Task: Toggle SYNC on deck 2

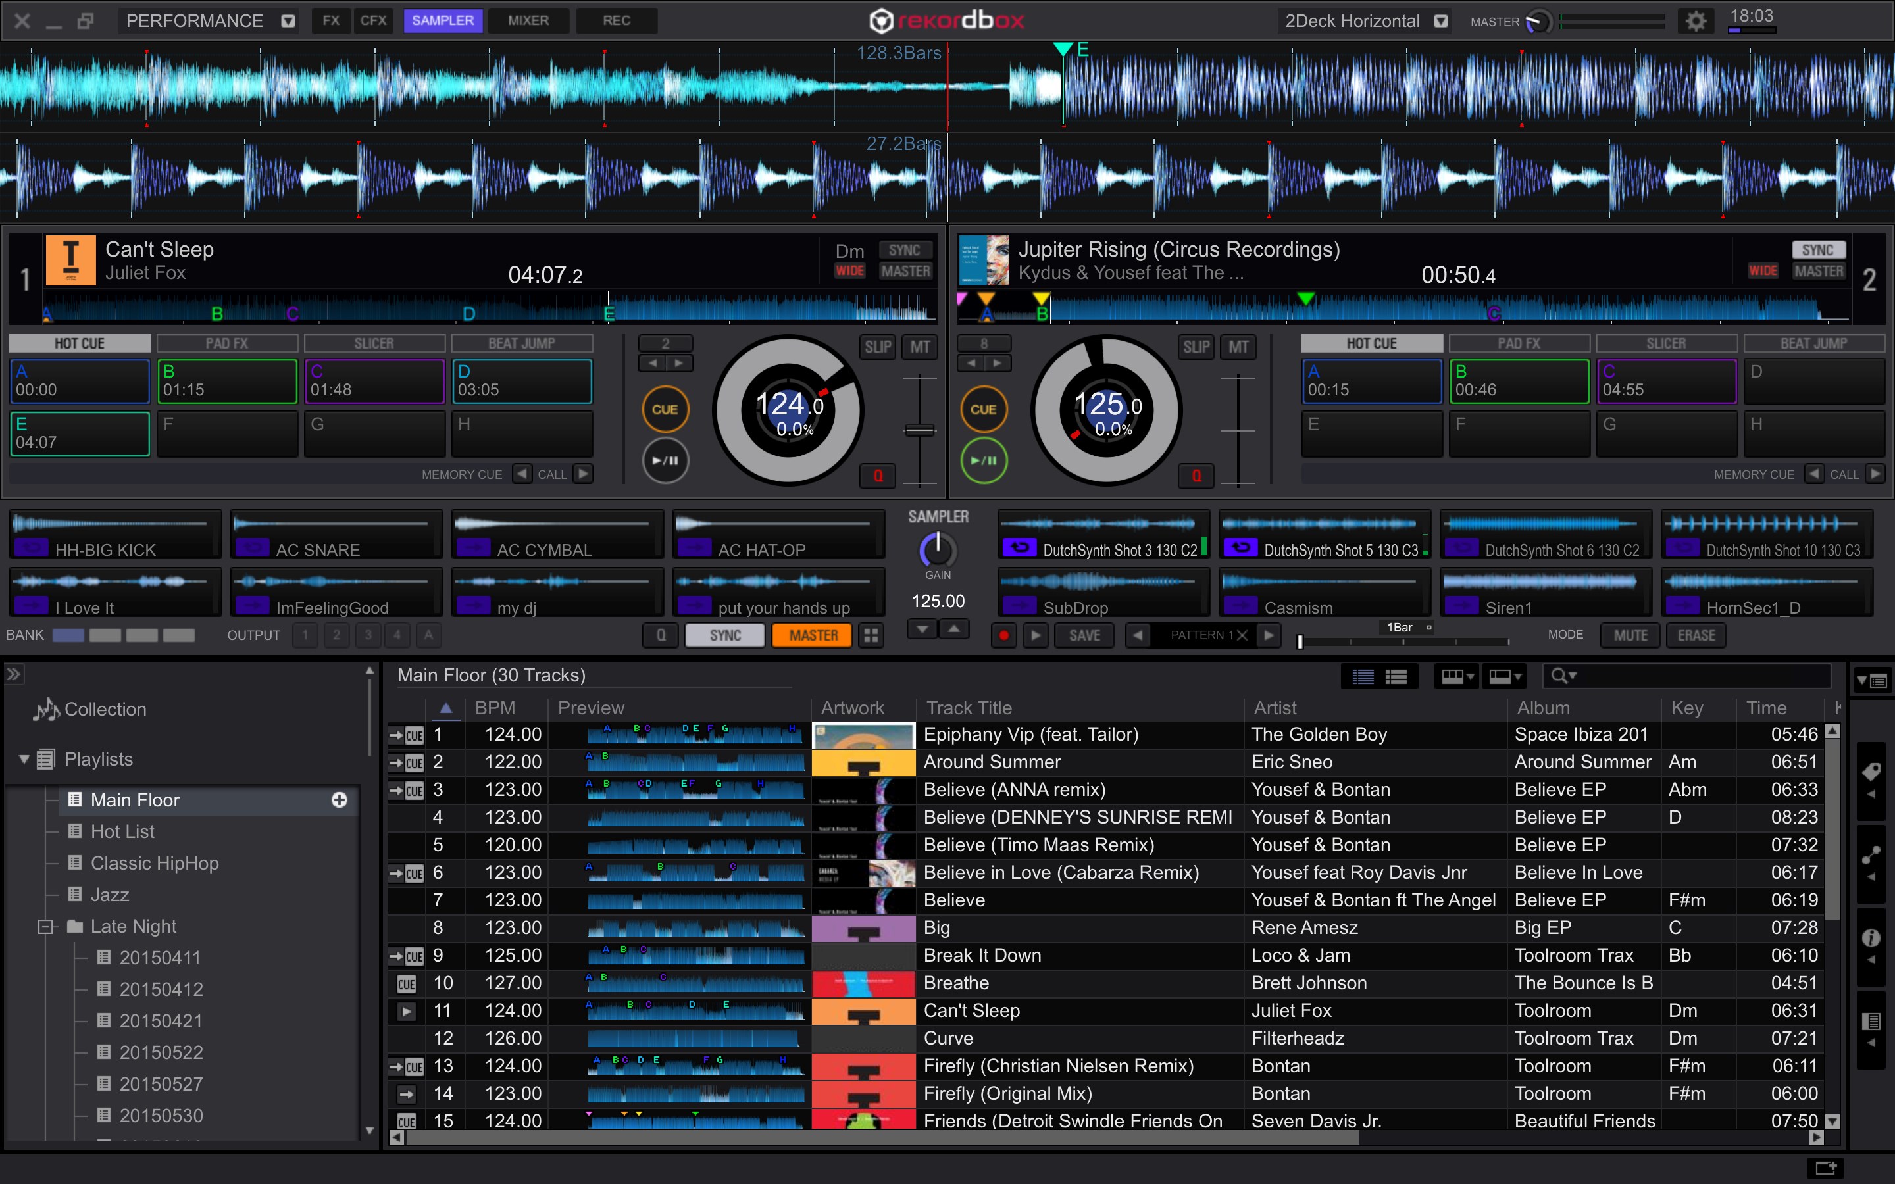Action: point(1817,250)
